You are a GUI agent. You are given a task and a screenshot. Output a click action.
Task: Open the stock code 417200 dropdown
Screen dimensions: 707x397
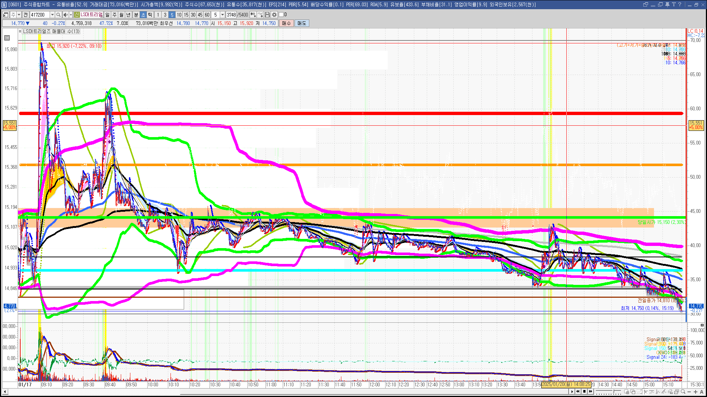coord(52,15)
